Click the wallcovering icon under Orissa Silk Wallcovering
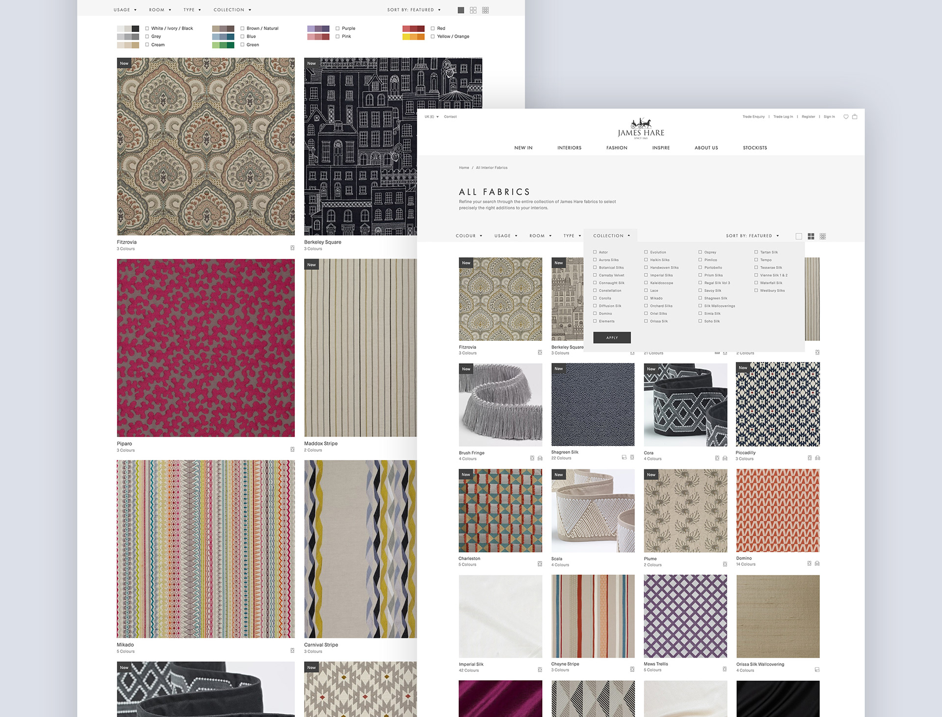942x717 pixels. coord(817,669)
